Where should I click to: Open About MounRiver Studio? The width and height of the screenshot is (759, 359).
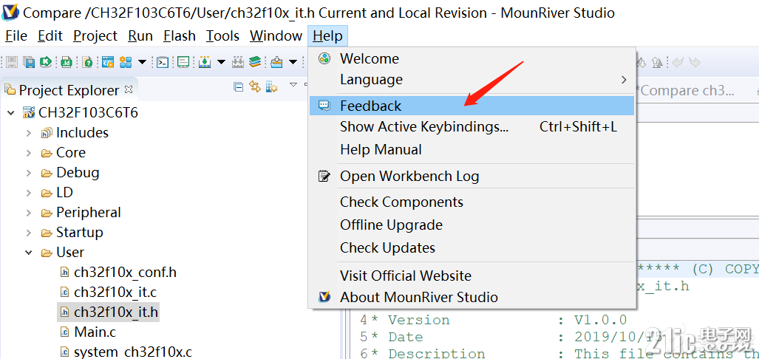[x=472, y=297]
